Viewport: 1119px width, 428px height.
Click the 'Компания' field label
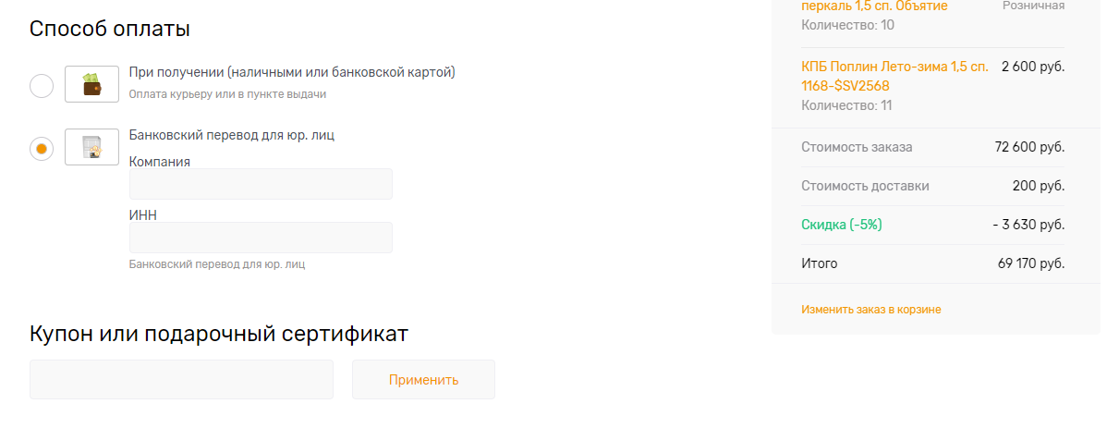point(160,162)
